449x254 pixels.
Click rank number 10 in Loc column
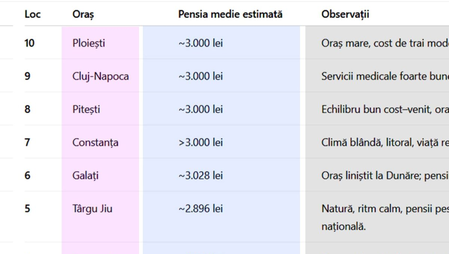[x=29, y=44]
